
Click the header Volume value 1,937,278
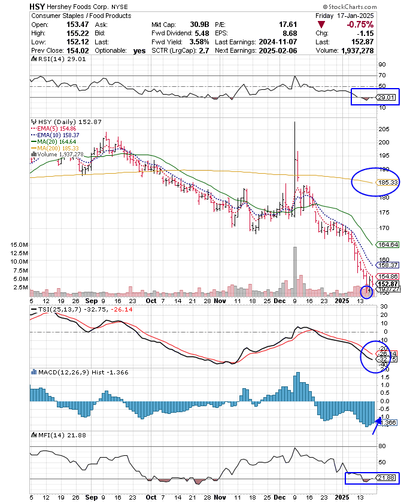point(357,50)
